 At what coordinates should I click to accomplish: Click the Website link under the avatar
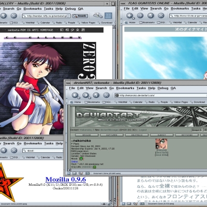pos(161,150)
